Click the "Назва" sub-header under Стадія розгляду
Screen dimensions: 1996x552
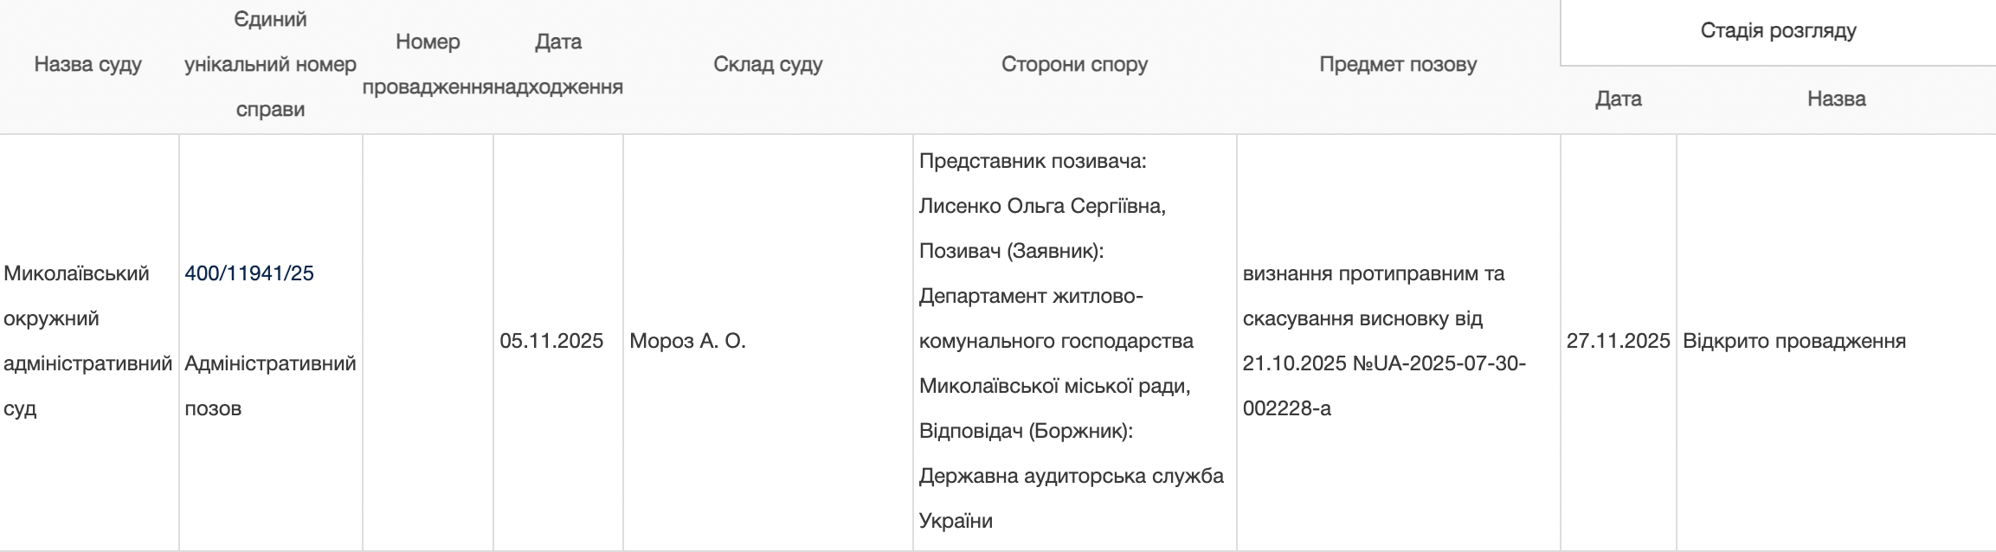pos(1836,99)
